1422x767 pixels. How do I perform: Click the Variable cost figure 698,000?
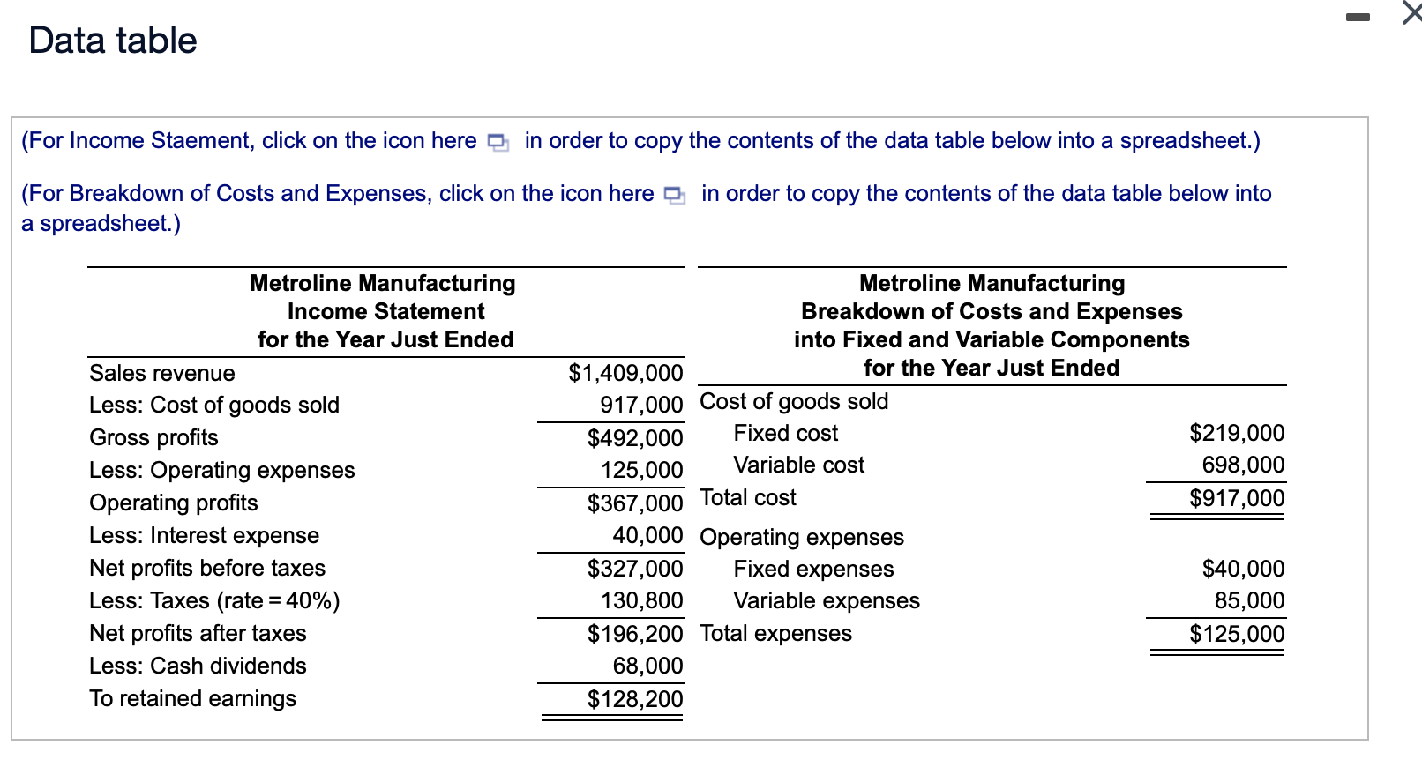[1242, 465]
